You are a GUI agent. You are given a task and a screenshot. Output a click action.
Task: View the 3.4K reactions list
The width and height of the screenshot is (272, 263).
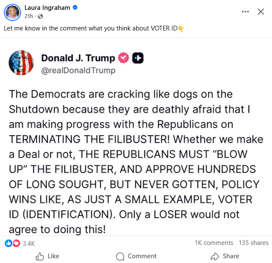[29, 243]
